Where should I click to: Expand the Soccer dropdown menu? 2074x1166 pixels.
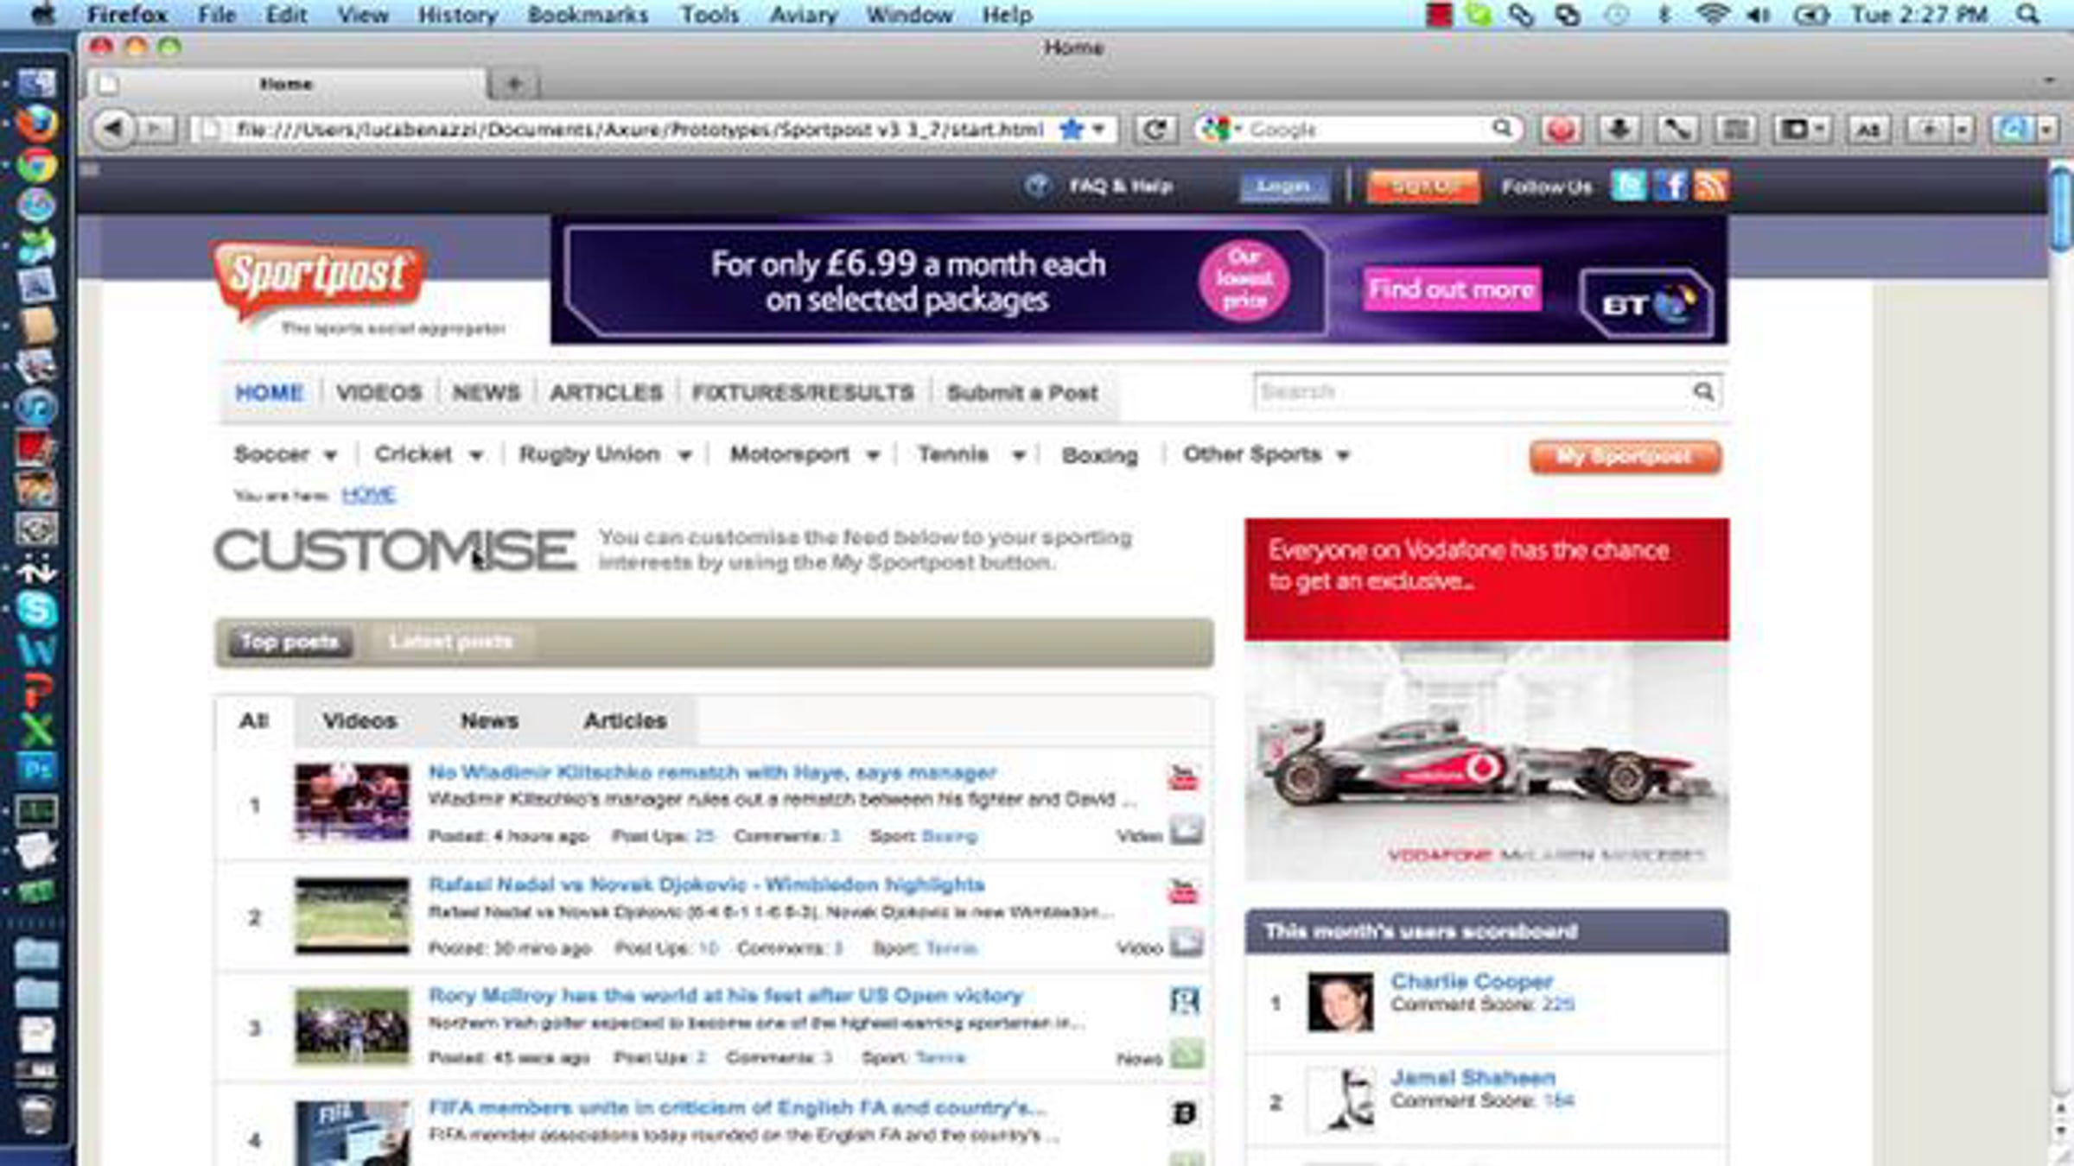tap(285, 455)
